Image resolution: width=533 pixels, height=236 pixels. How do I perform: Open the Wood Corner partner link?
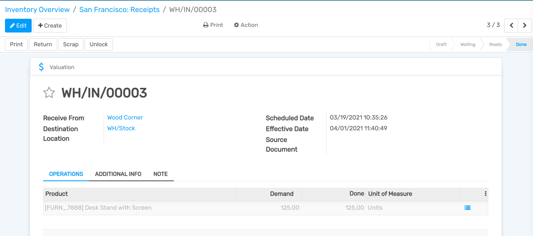pos(125,117)
